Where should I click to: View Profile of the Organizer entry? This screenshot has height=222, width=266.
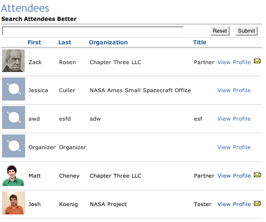(x=234, y=147)
